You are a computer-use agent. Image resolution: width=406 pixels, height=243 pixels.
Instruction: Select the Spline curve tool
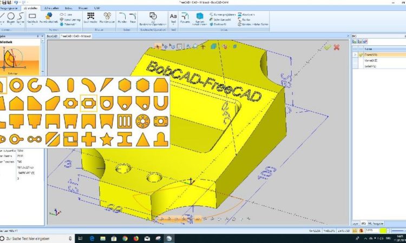pos(20,18)
